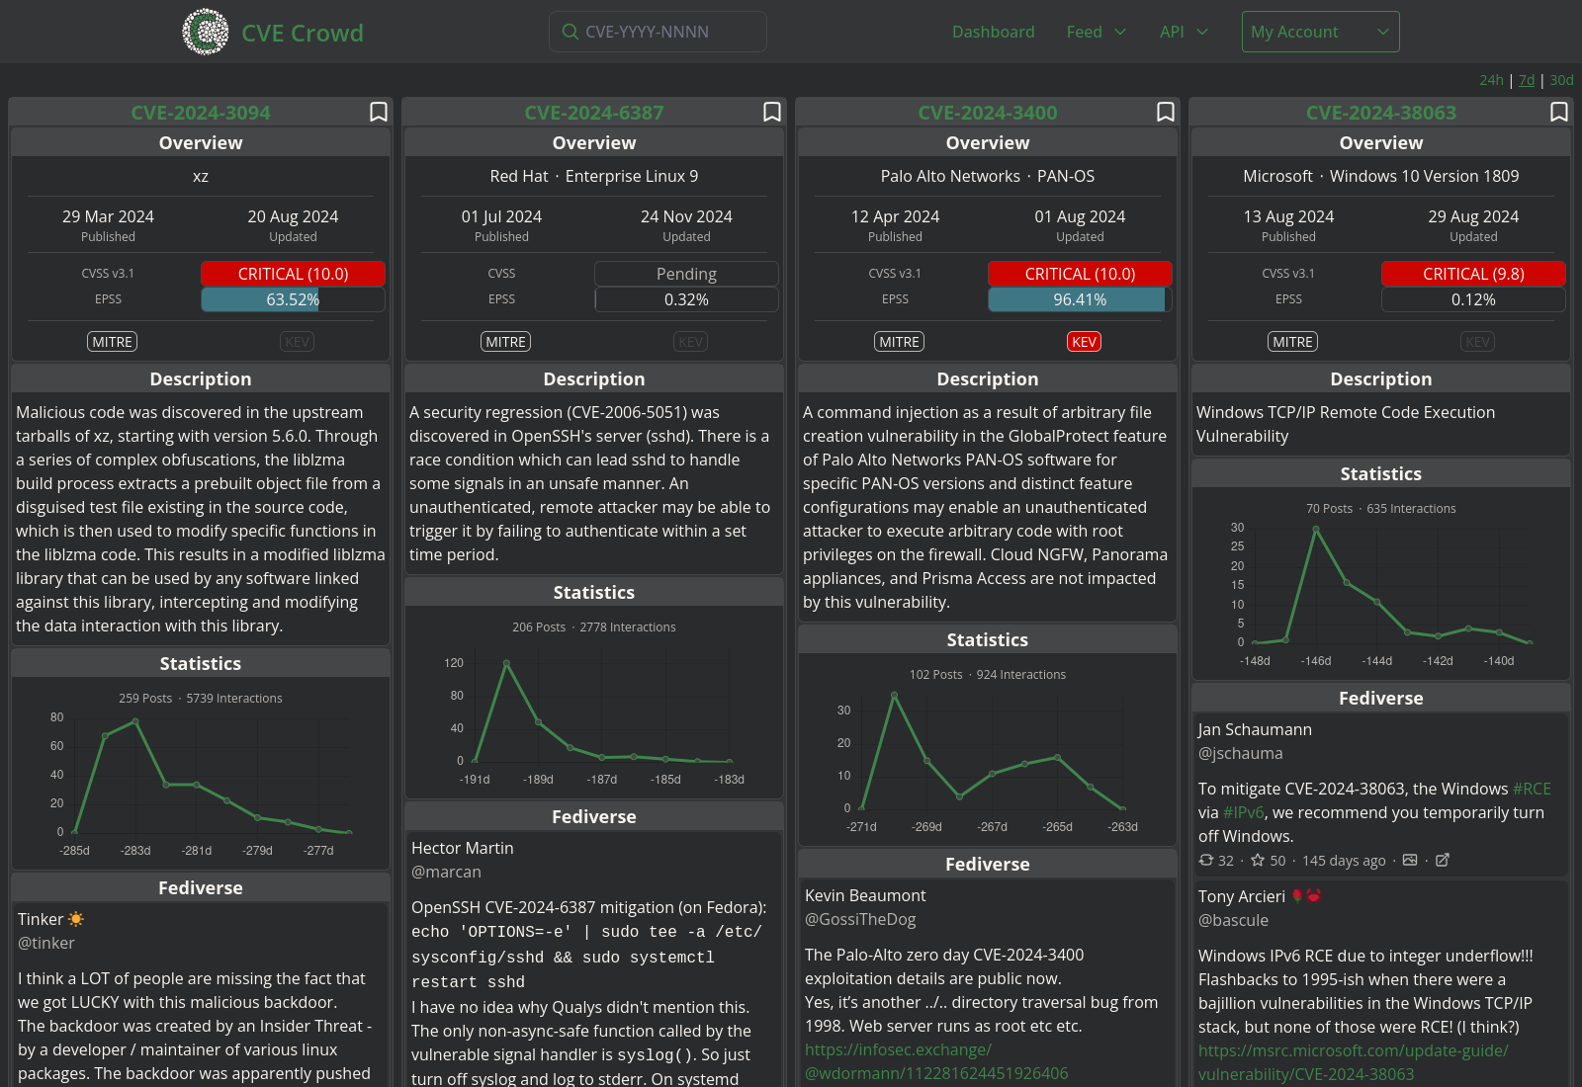Click the '145 days ago' timestamp

pyautogui.click(x=1344, y=861)
